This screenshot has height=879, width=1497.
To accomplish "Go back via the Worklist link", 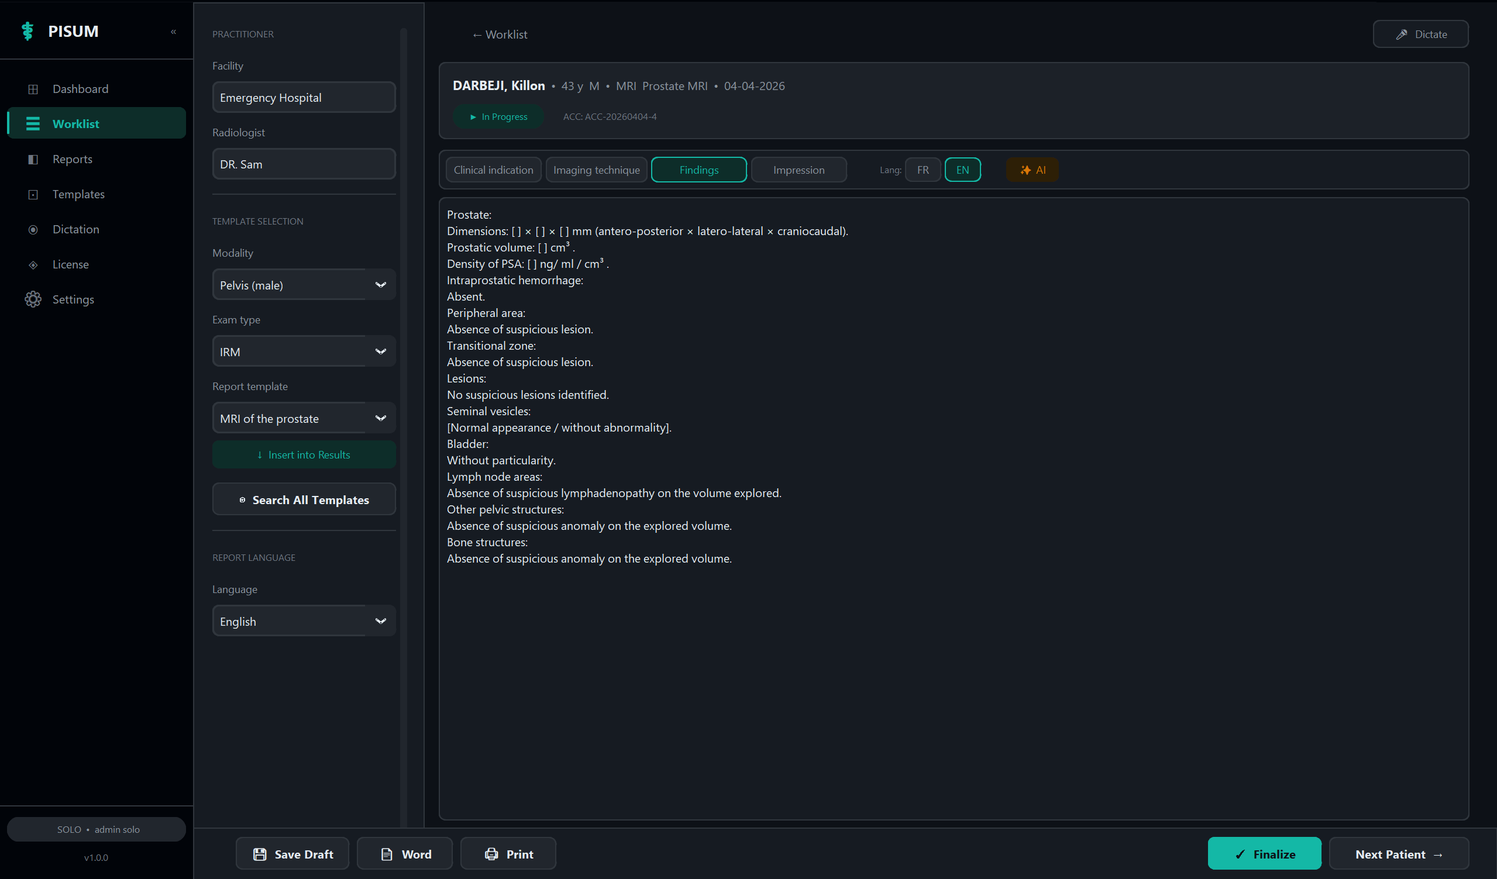I will click(500, 35).
